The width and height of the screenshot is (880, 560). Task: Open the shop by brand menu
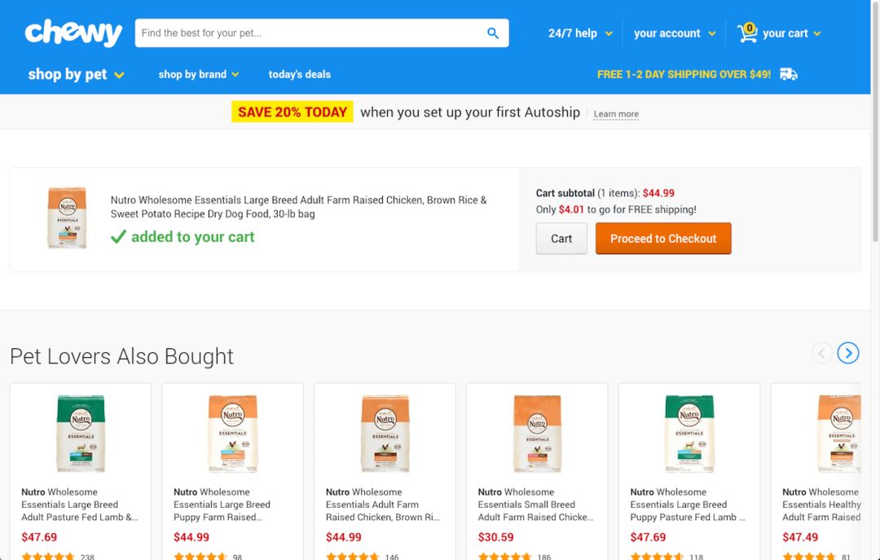(199, 74)
